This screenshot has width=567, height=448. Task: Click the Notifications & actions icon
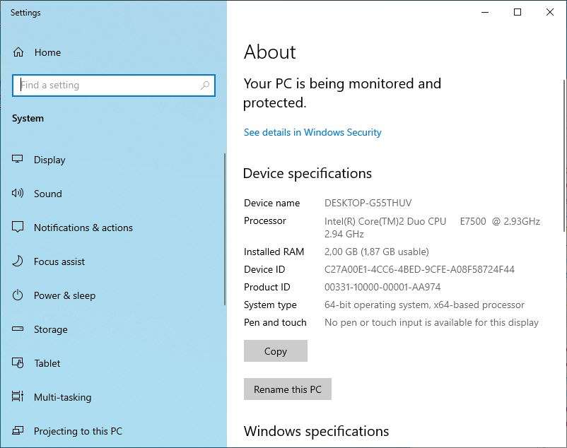[x=18, y=228]
